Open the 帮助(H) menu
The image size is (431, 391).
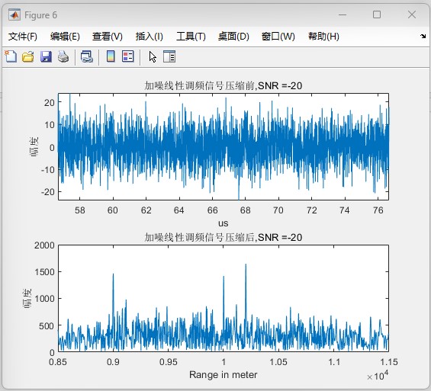(323, 37)
